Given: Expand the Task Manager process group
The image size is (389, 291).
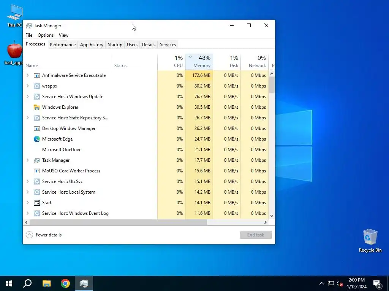Looking at the screenshot, I should [x=27, y=160].
